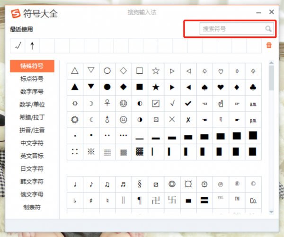Open the 标点符号 category
The width and height of the screenshot is (284, 237).
[x=32, y=79]
